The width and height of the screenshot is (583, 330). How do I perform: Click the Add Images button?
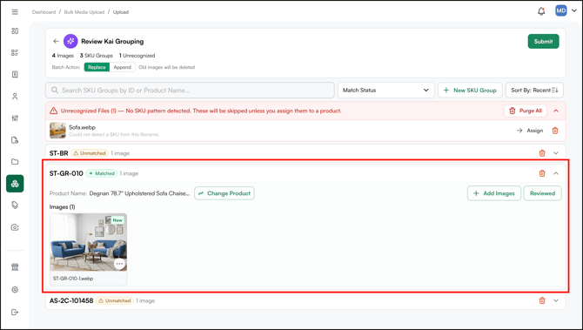click(493, 193)
